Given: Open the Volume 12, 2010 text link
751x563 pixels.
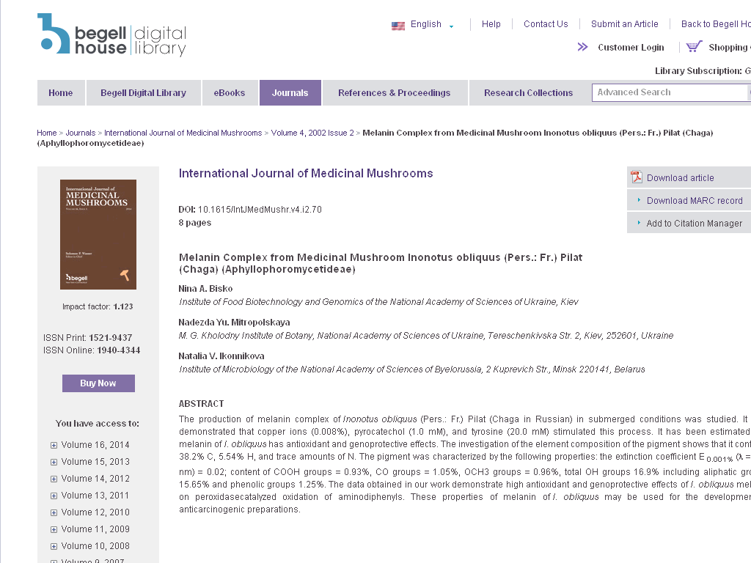Looking at the screenshot, I should coord(95,512).
